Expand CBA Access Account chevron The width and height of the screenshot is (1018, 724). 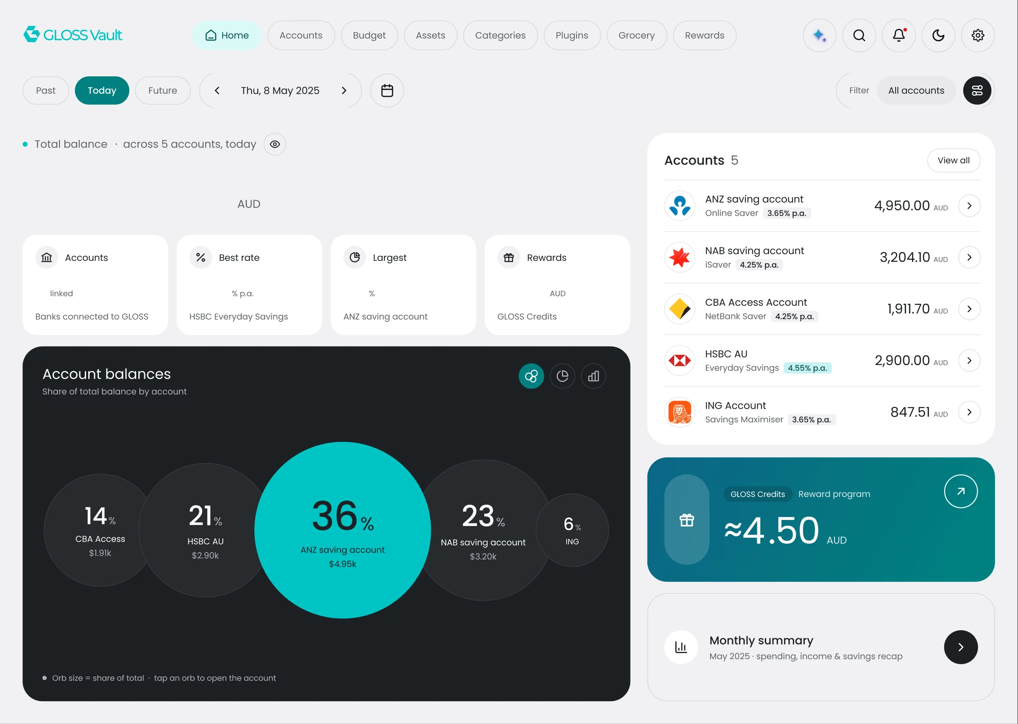pyautogui.click(x=969, y=309)
